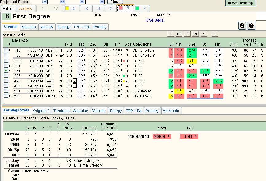Screen dimensions: 266x181
Task: Select horse tab 4
Action: pos(99,9)
